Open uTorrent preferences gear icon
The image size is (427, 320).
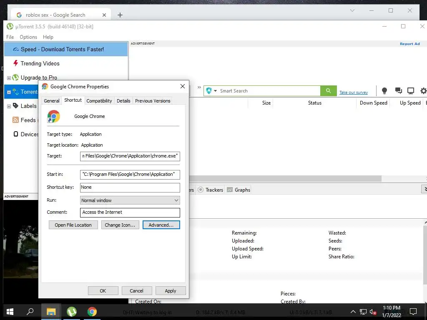424,90
